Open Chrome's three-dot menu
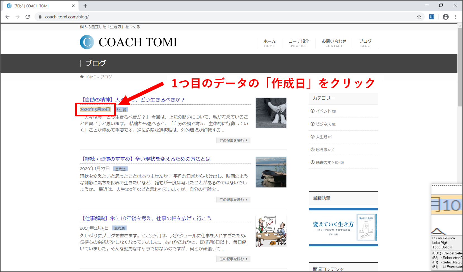This screenshot has height=272, width=463. (456, 17)
